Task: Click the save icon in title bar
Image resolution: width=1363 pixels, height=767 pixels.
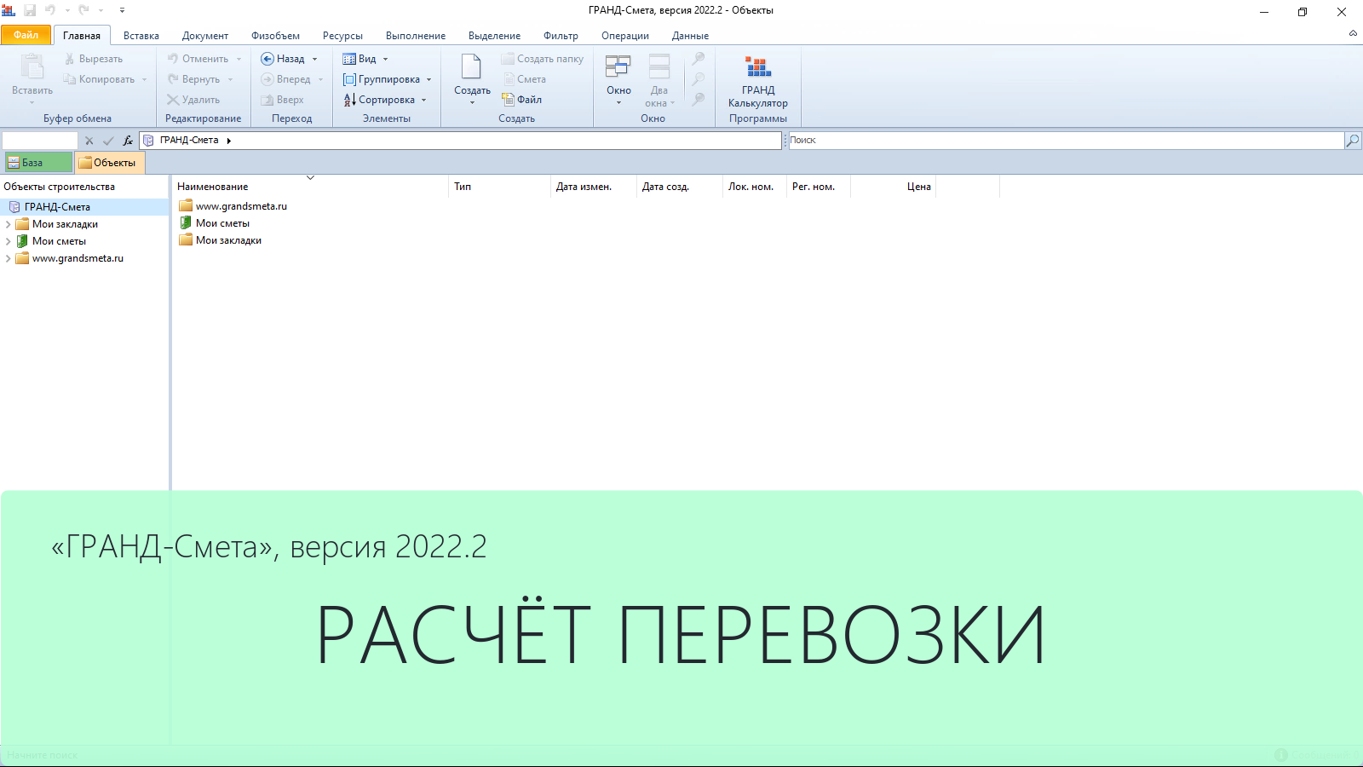Action: pos(30,10)
